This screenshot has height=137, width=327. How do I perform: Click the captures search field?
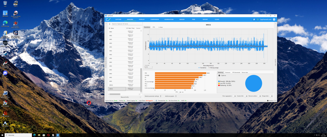click(126, 24)
